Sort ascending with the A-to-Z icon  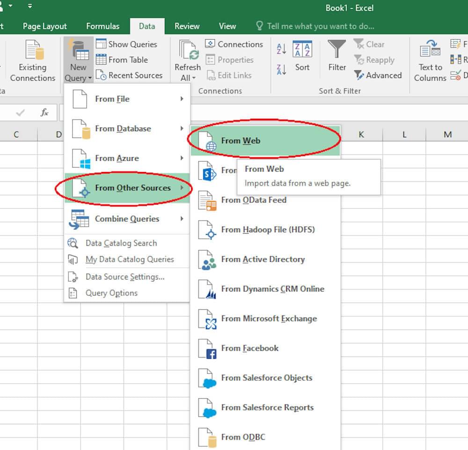(x=281, y=49)
